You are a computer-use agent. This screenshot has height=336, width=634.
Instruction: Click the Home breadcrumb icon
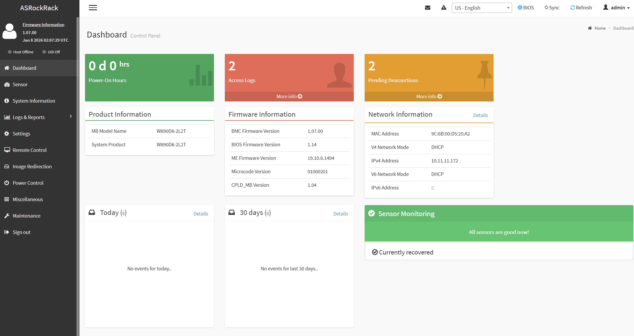590,28
